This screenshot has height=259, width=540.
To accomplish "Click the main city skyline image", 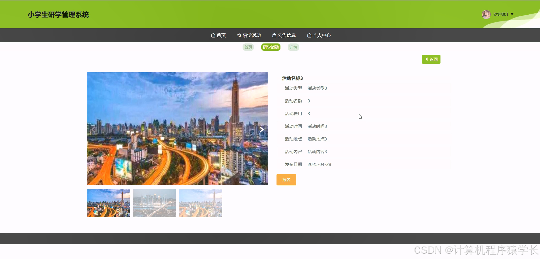I will tap(178, 129).
